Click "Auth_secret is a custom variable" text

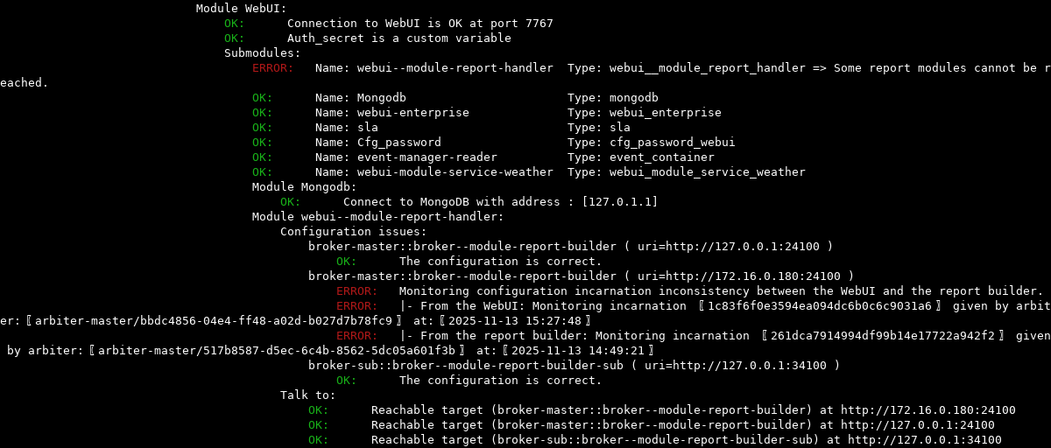[399, 38]
